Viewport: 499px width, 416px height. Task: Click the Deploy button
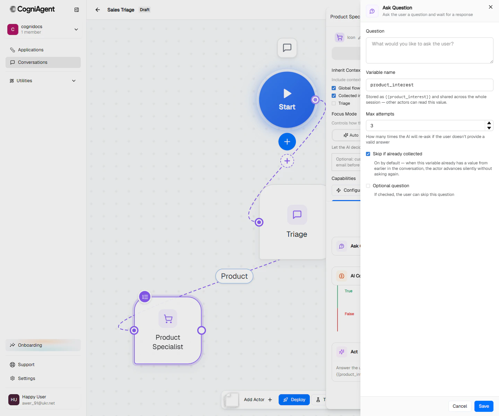click(x=294, y=400)
